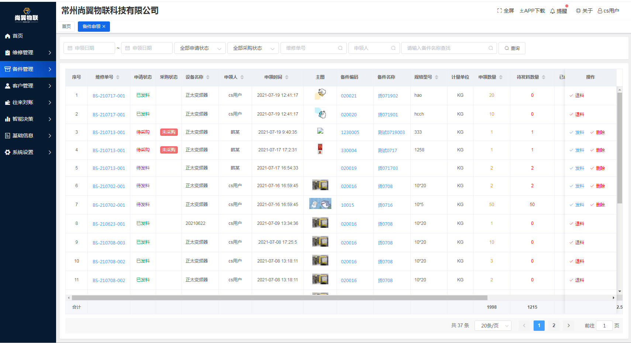Go to page 2 of results
This screenshot has width=631, height=343.
[554, 326]
